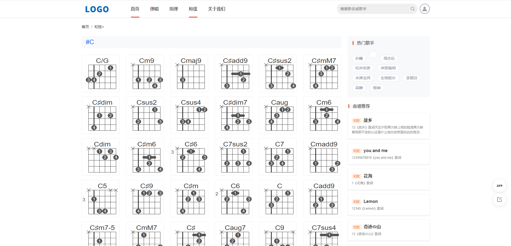
Task: Open the 'you and me' recommendation
Action: 375,150
